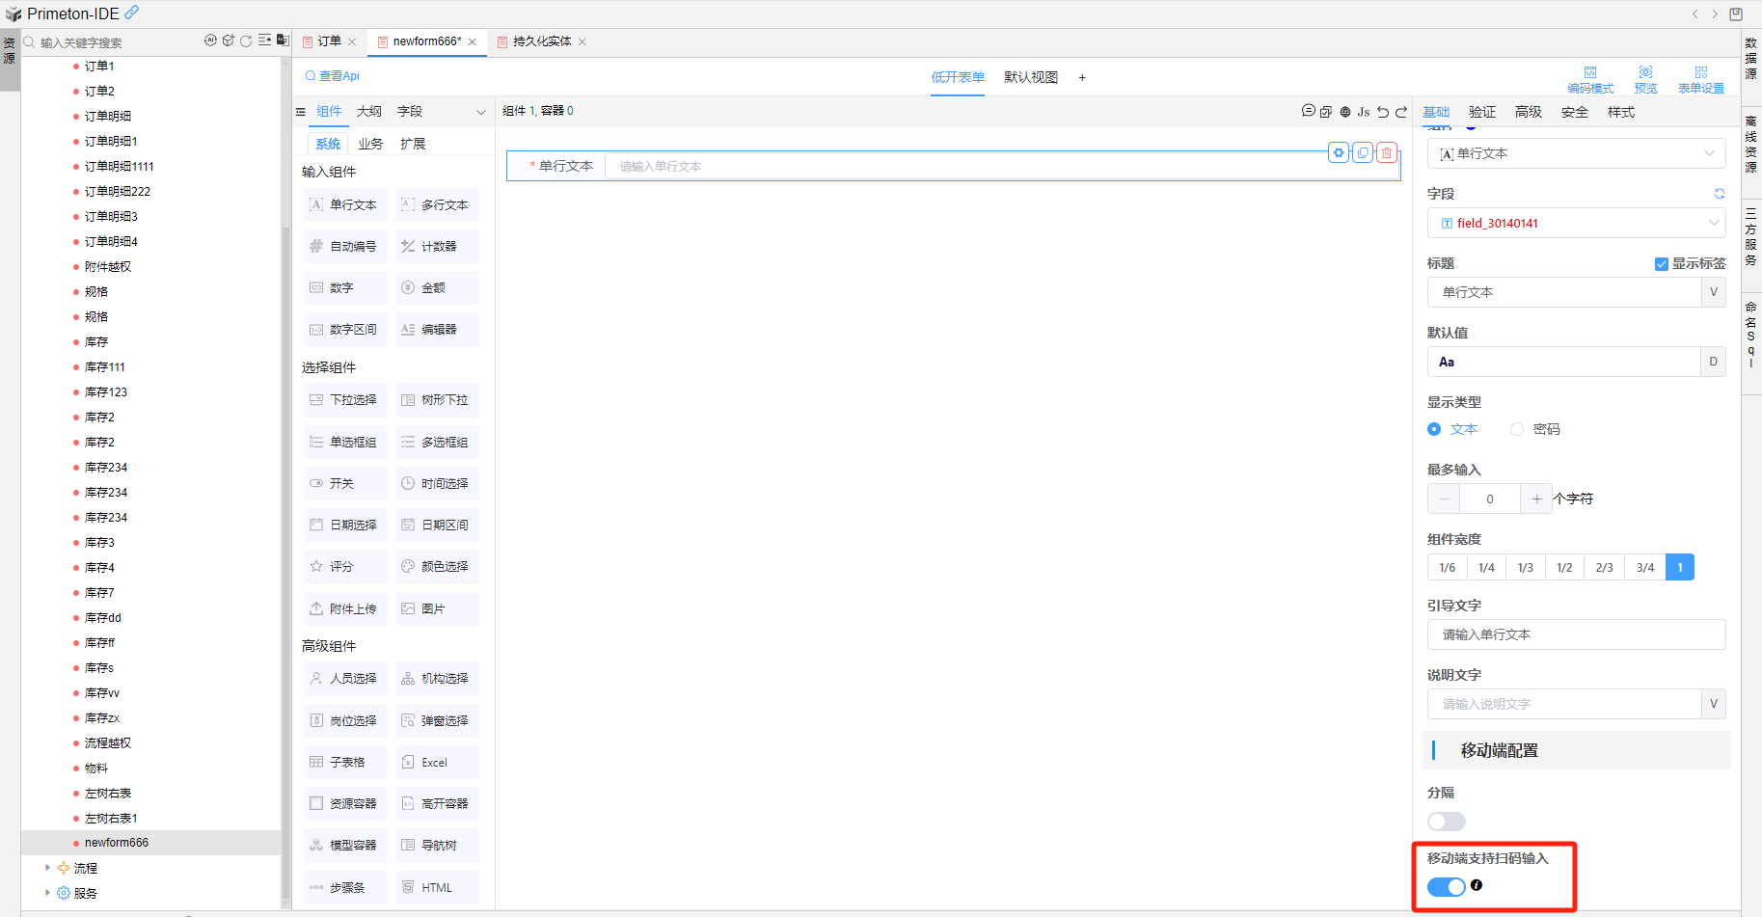1762x917 pixels.
Task: Open the Js script editor
Action: pos(1364,112)
